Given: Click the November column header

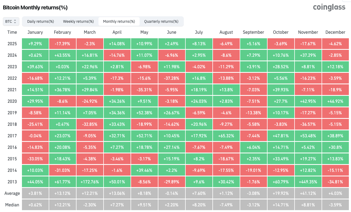Looking at the screenshot, I should [308, 32].
